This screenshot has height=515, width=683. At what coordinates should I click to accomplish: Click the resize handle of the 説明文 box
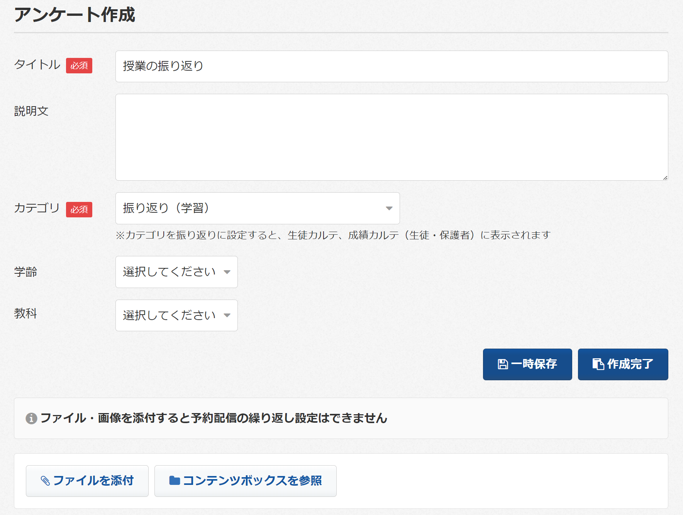(x=665, y=178)
